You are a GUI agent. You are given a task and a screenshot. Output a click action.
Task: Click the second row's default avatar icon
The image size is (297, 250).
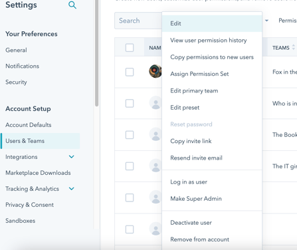[x=155, y=103]
